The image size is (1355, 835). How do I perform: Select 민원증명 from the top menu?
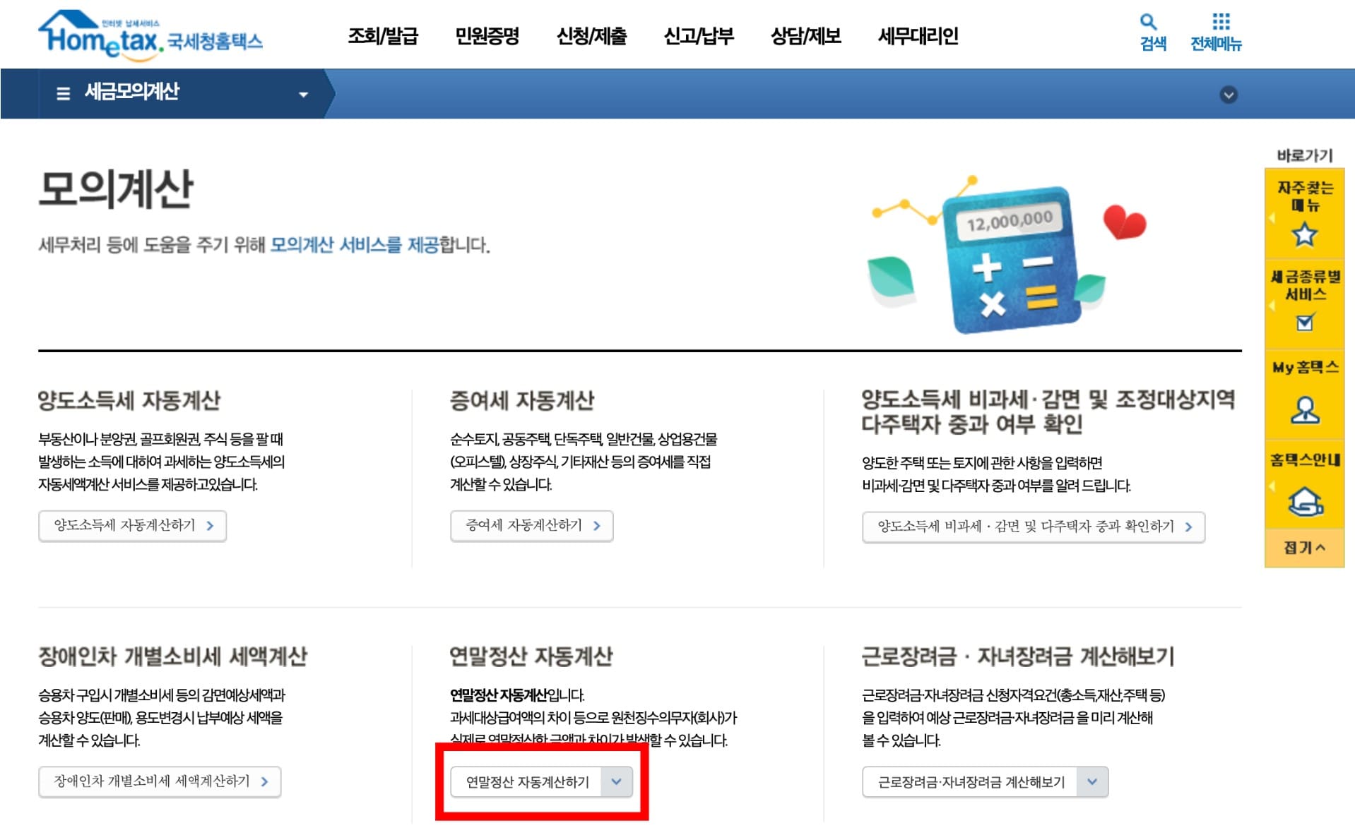pyautogui.click(x=489, y=36)
